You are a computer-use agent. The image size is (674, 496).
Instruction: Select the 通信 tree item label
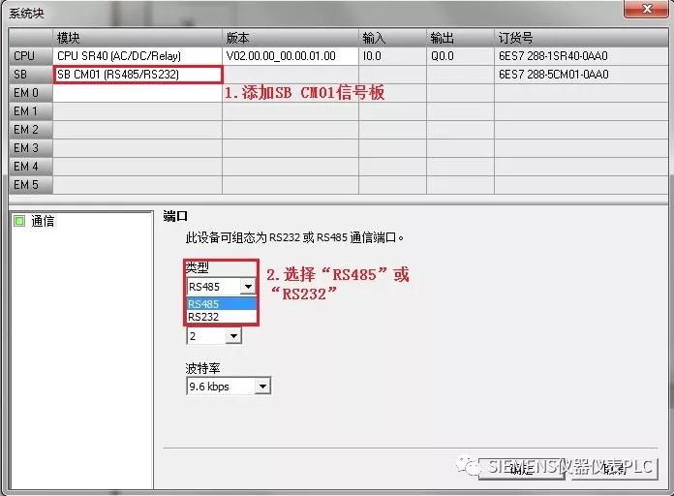(x=43, y=221)
